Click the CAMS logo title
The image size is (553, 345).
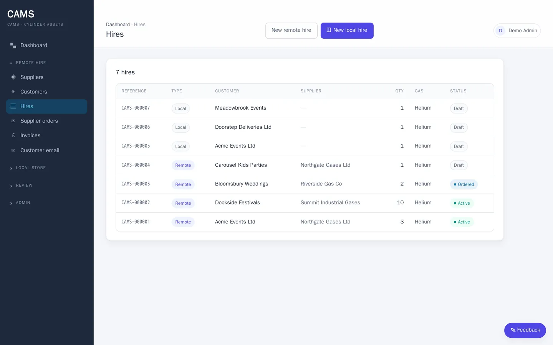point(21,14)
